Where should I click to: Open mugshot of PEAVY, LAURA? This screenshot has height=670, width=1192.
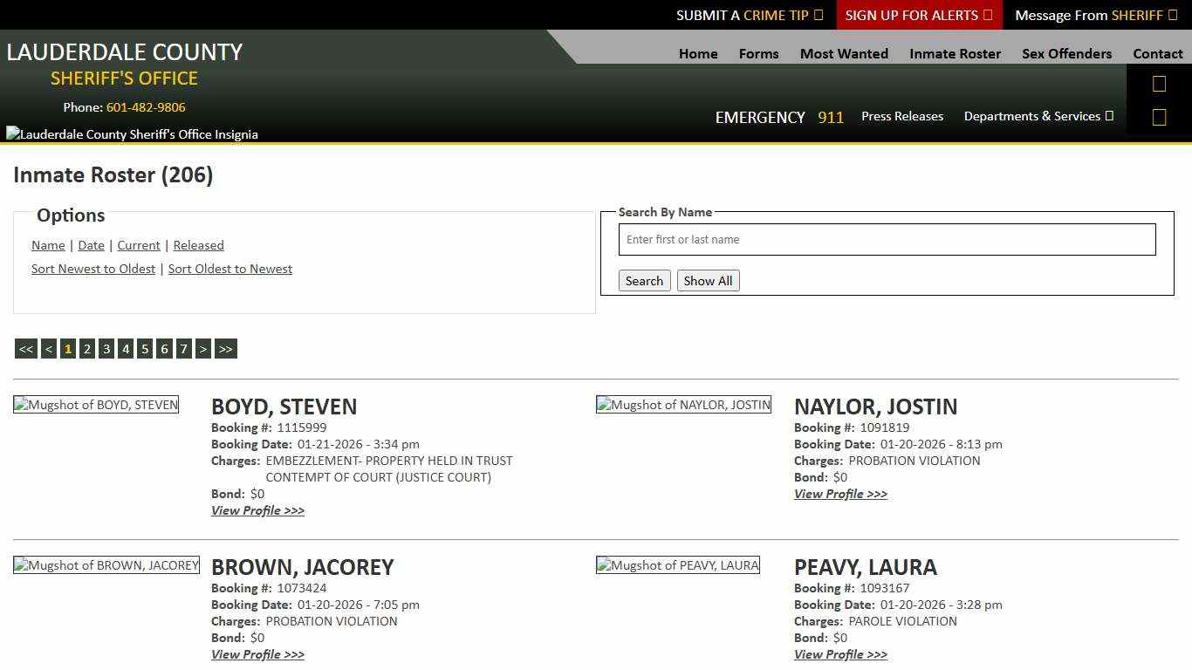pos(678,565)
